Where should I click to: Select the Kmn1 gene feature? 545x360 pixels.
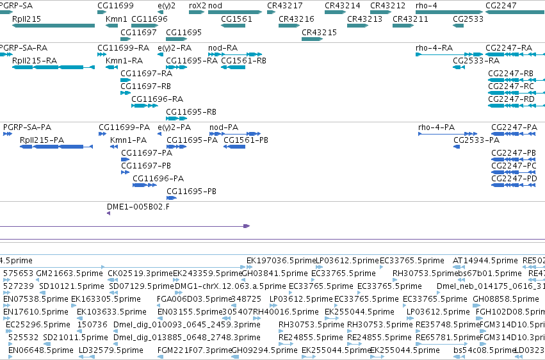(111, 26)
